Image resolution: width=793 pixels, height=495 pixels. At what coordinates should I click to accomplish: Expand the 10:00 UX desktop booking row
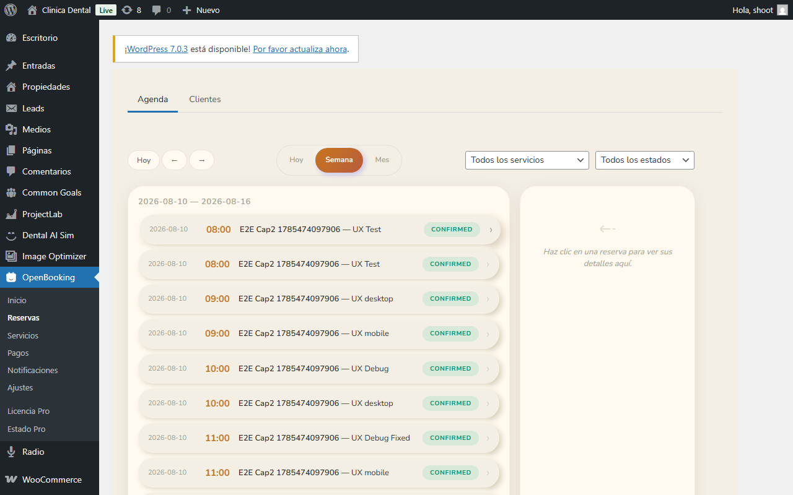click(318, 403)
